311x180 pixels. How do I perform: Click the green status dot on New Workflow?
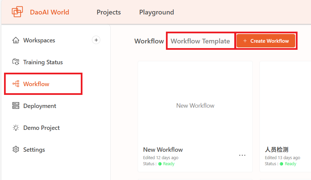(160, 164)
